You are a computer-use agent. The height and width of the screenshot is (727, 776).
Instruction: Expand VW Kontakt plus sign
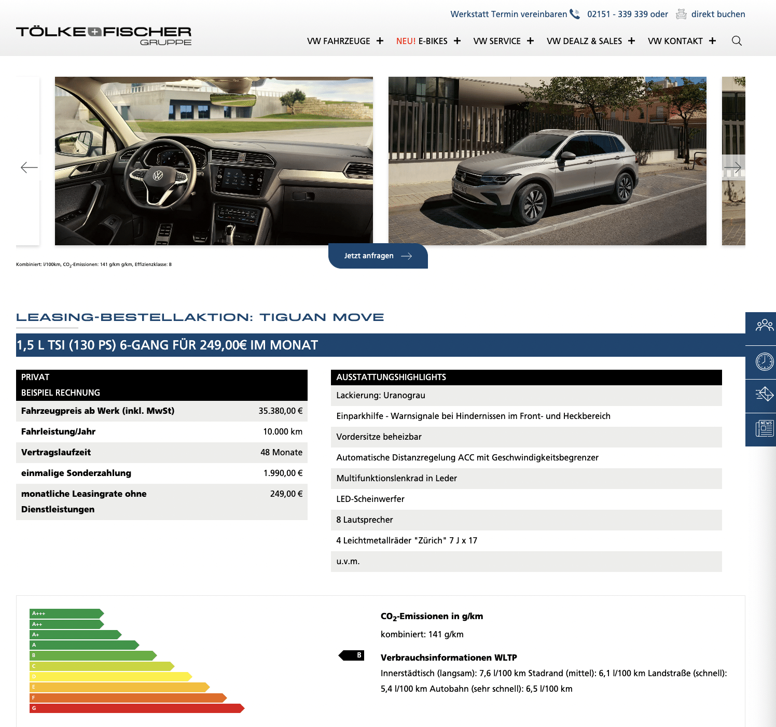[x=712, y=41]
